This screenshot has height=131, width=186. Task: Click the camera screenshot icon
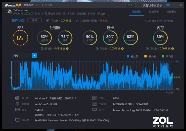pos(168,5)
